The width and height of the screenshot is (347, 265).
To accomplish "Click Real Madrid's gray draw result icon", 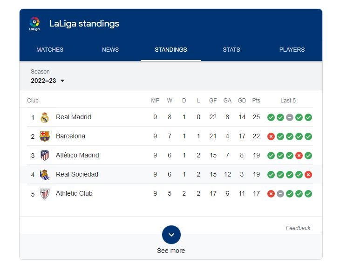I will [290, 117].
